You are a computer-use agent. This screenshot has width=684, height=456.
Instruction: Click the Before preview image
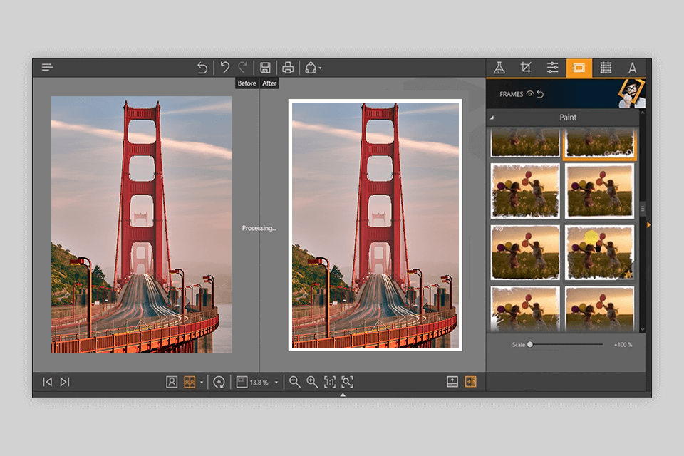click(141, 224)
